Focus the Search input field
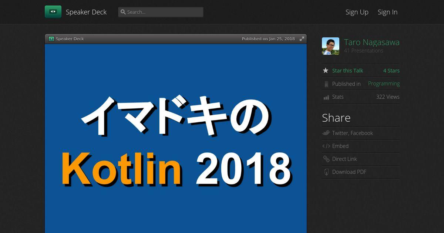Image resolution: width=444 pixels, height=233 pixels. (x=161, y=12)
